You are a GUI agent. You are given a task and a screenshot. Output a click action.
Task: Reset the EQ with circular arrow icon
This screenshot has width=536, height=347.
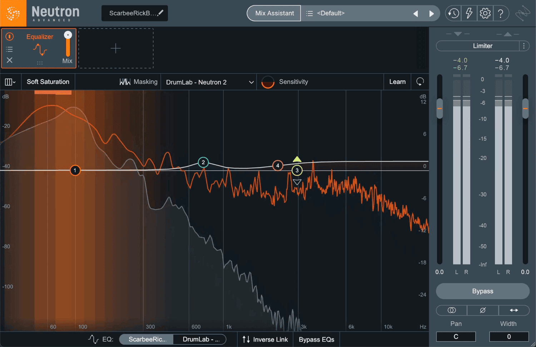tap(420, 82)
